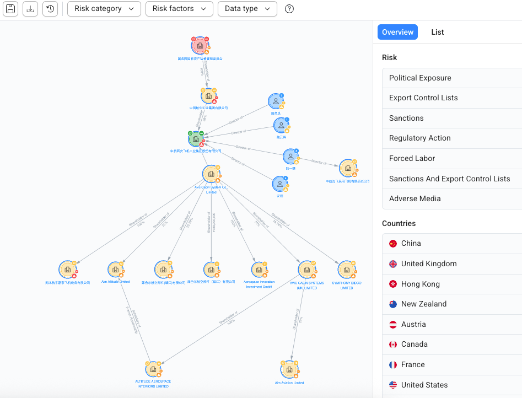Open the Risk category dropdown
The image size is (522, 398).
click(x=104, y=9)
